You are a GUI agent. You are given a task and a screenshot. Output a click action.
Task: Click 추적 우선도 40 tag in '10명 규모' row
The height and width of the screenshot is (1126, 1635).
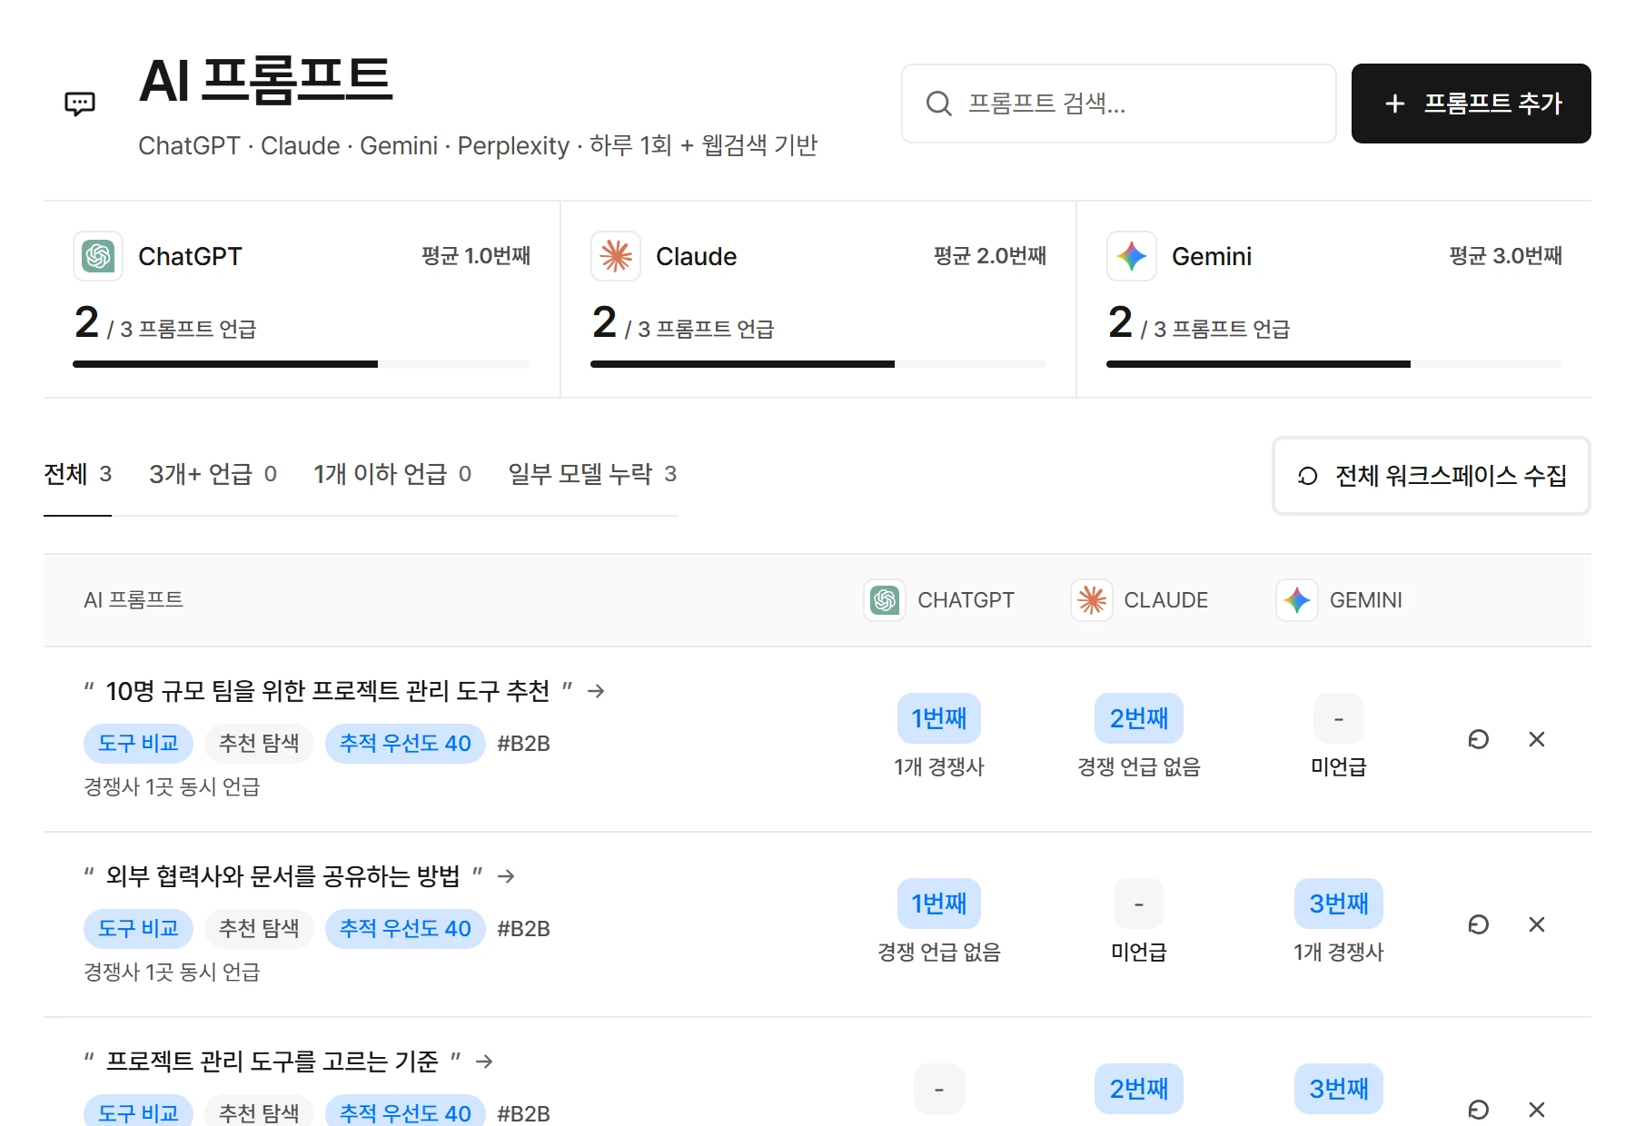(x=405, y=744)
